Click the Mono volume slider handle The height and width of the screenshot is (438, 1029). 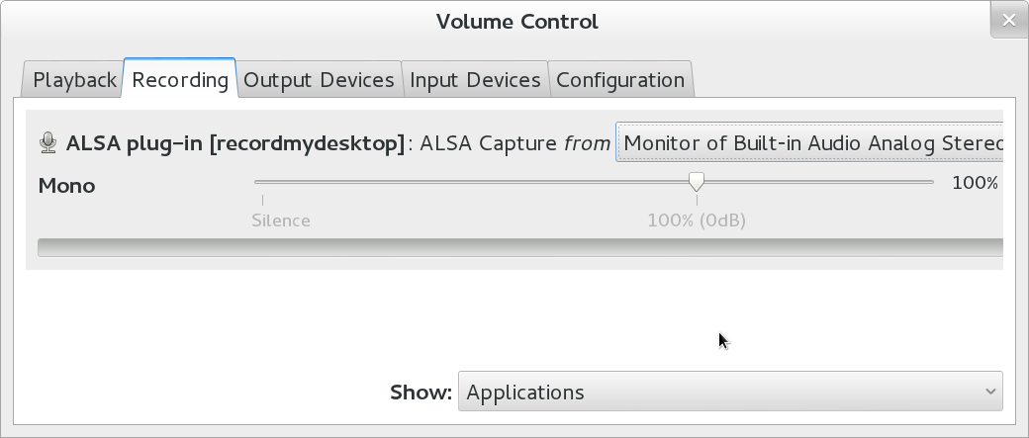(x=697, y=182)
